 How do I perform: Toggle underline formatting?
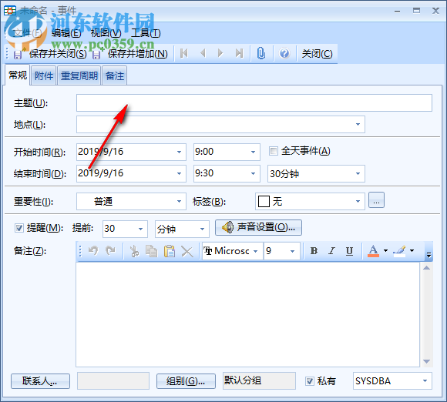point(349,251)
